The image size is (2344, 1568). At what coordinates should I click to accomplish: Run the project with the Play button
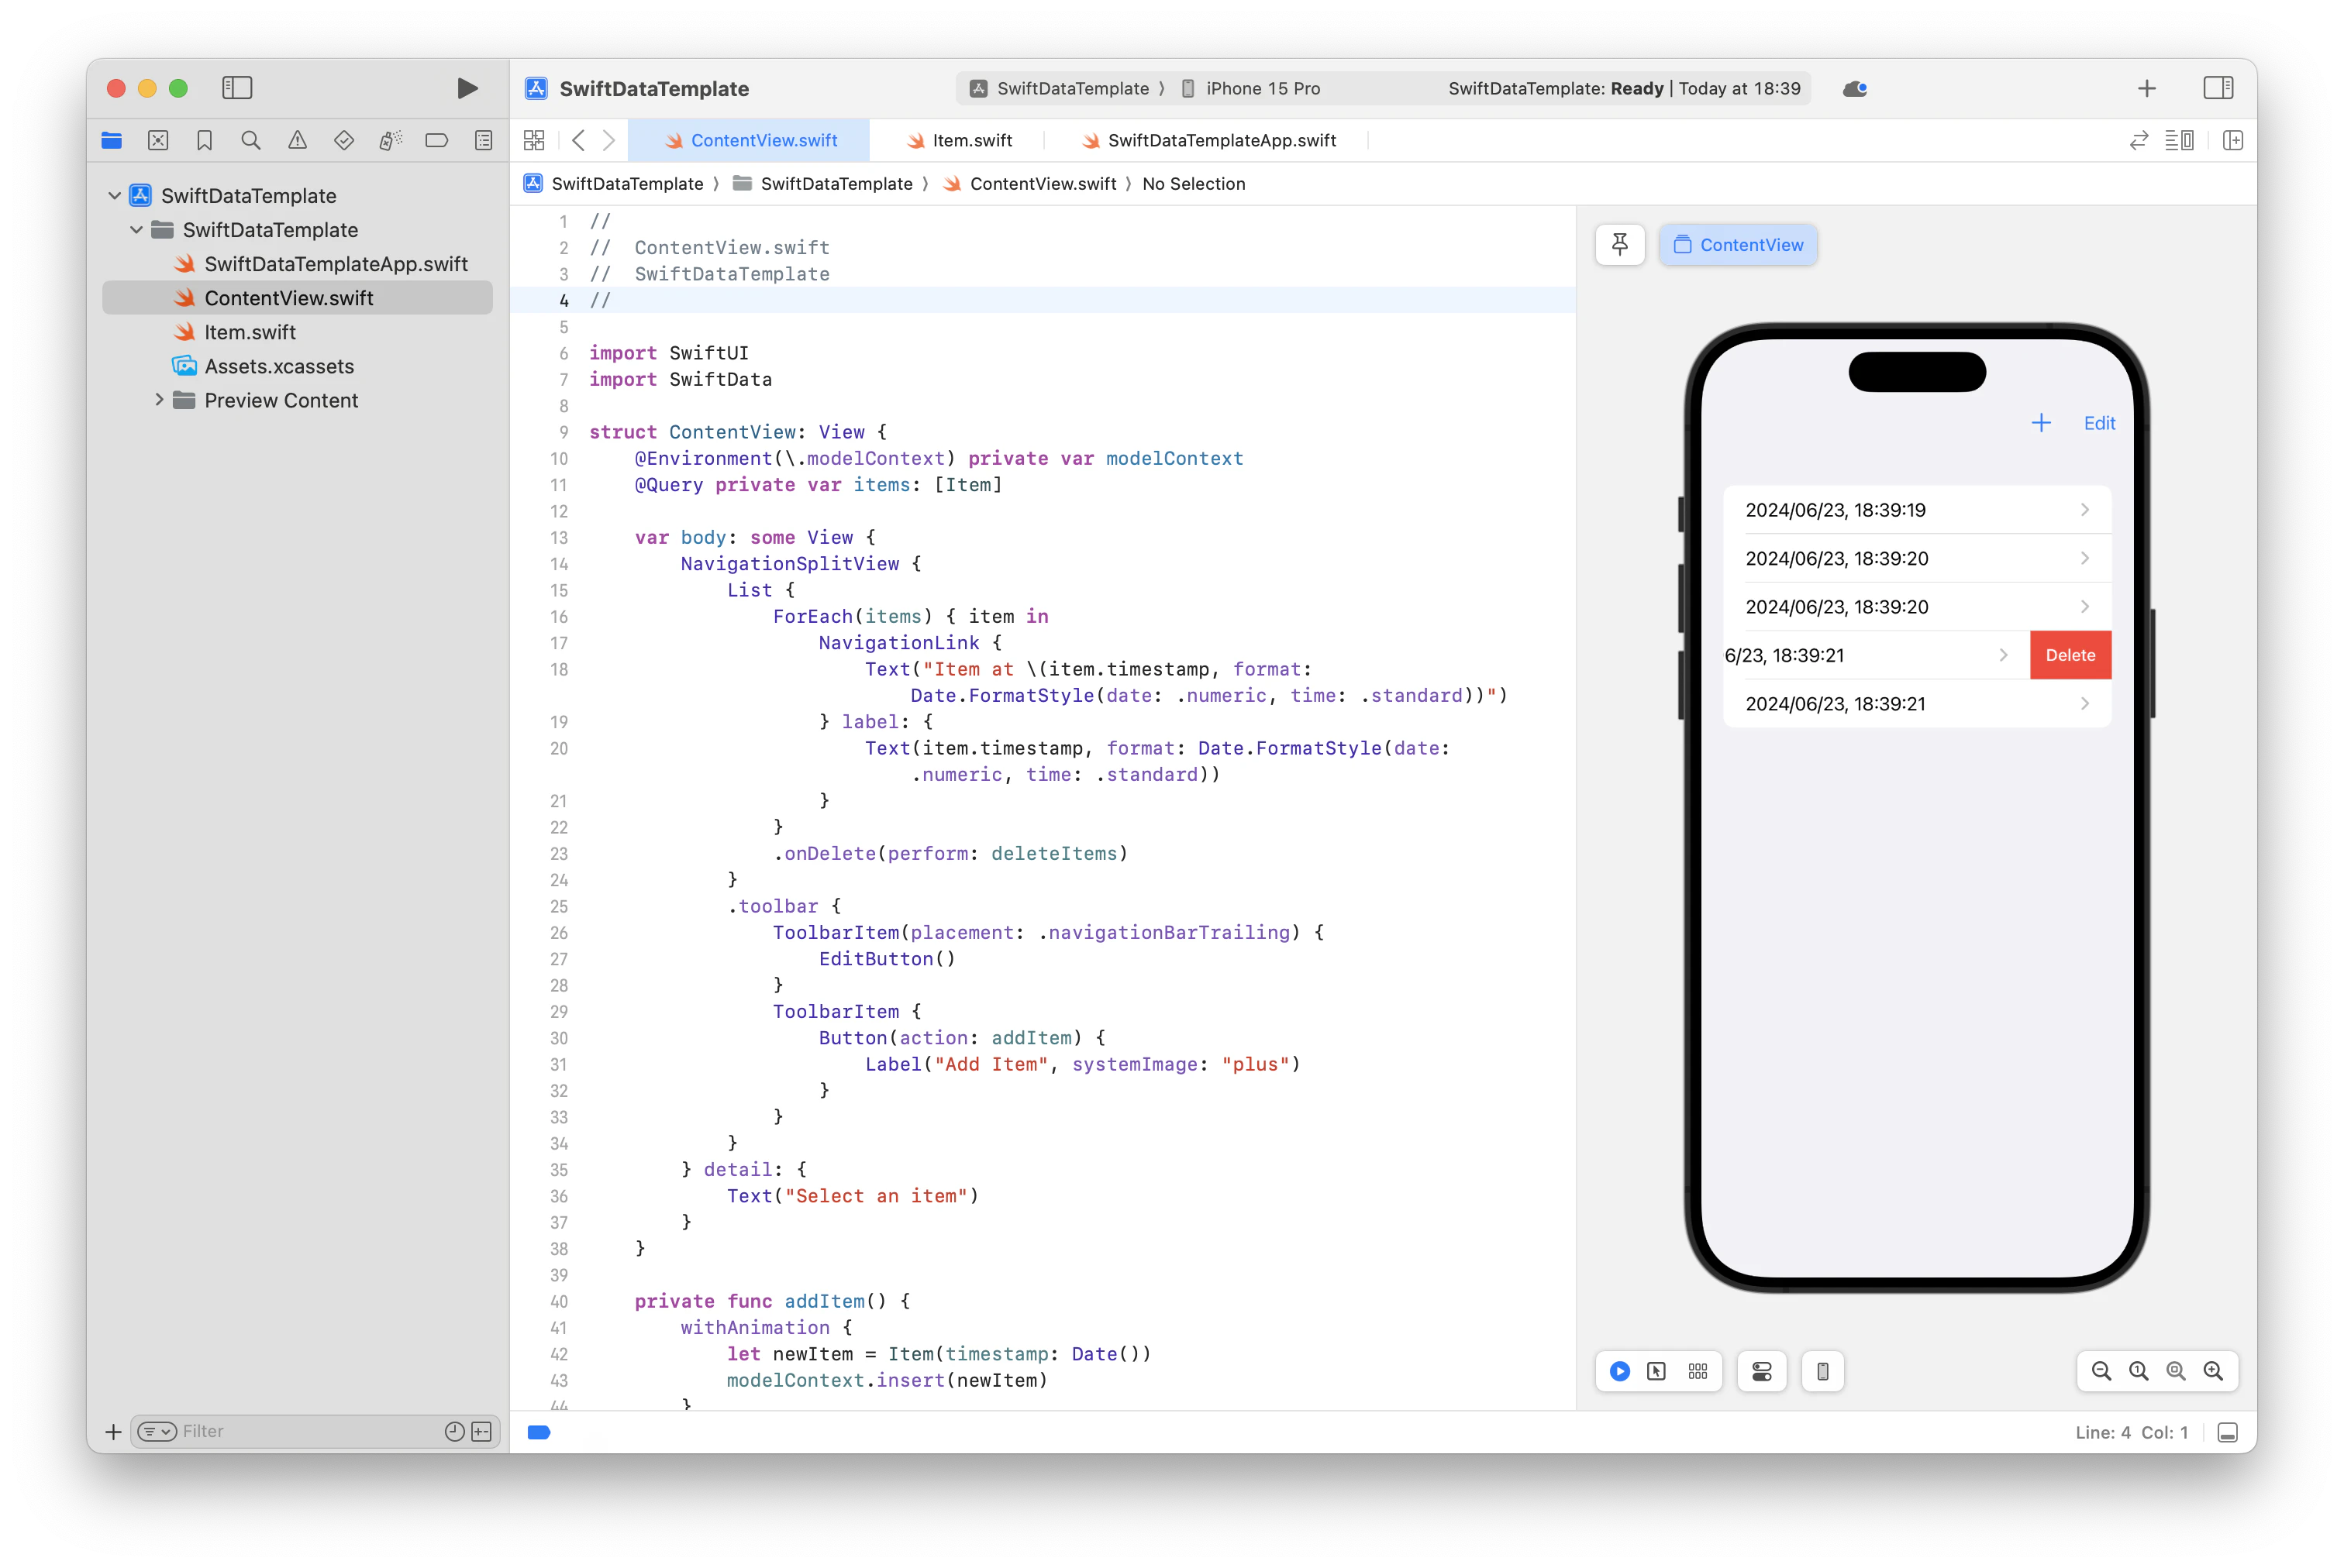(x=466, y=88)
